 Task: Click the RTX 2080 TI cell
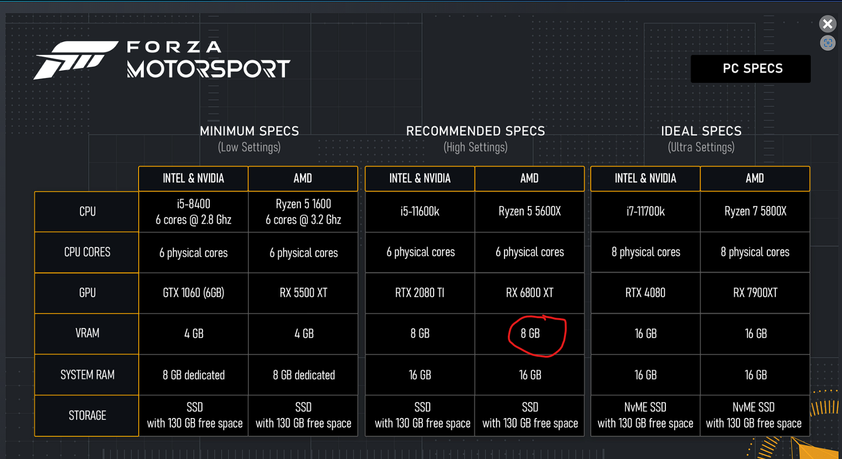(420, 293)
